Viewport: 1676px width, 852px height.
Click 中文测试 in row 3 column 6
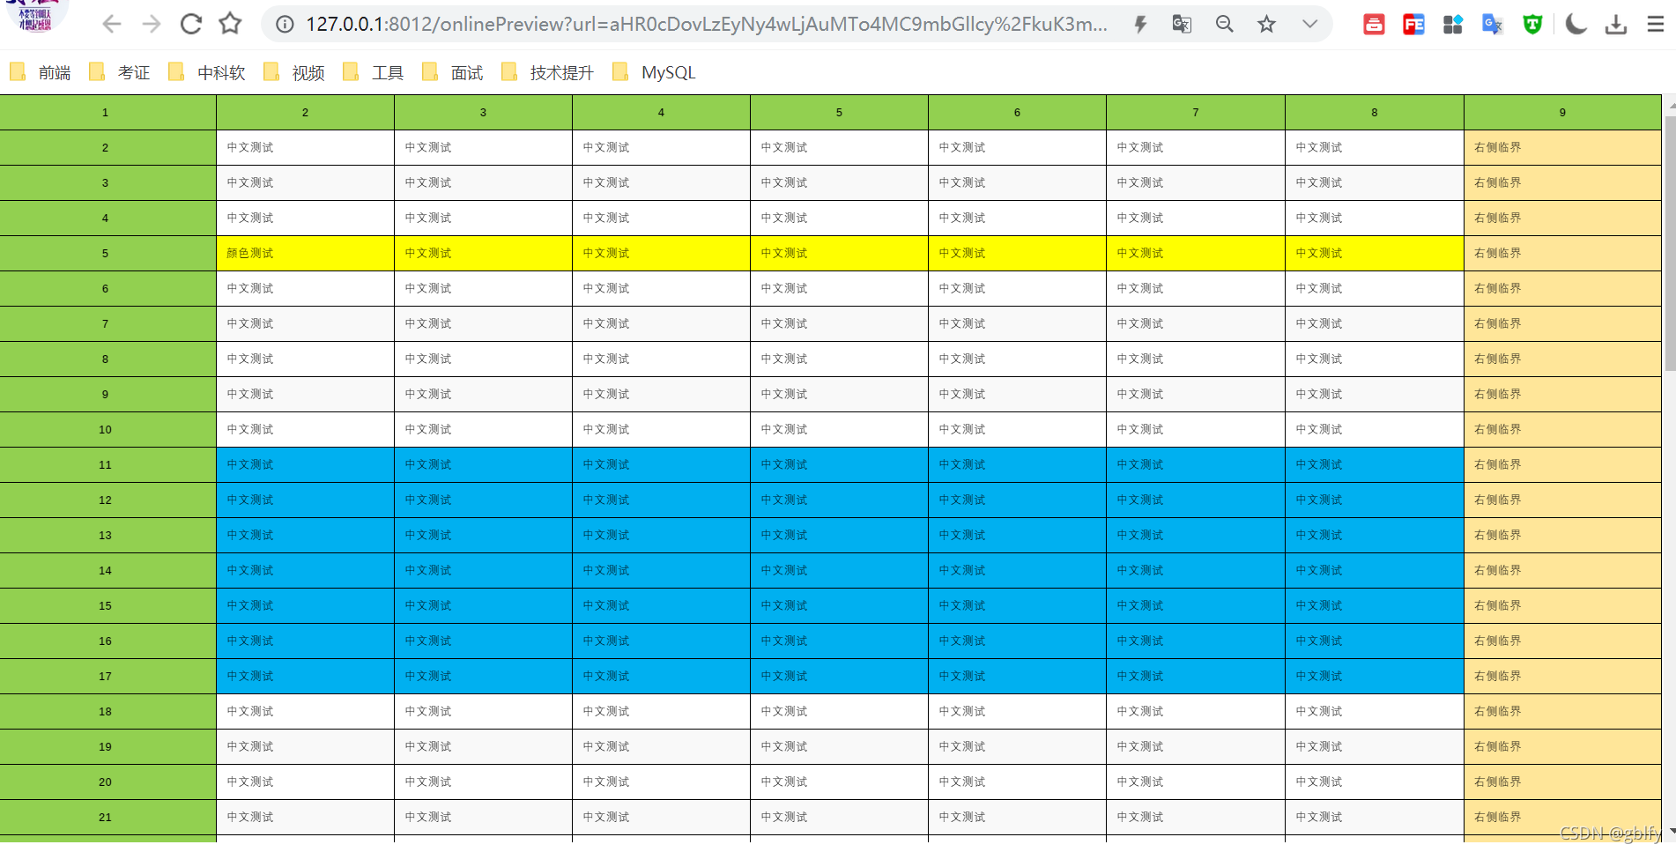point(1017,183)
